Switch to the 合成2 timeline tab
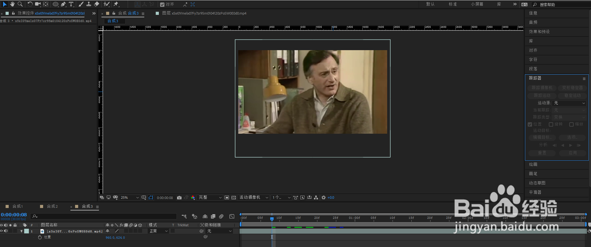Screen dimensions: 591x247 click(x=52, y=206)
